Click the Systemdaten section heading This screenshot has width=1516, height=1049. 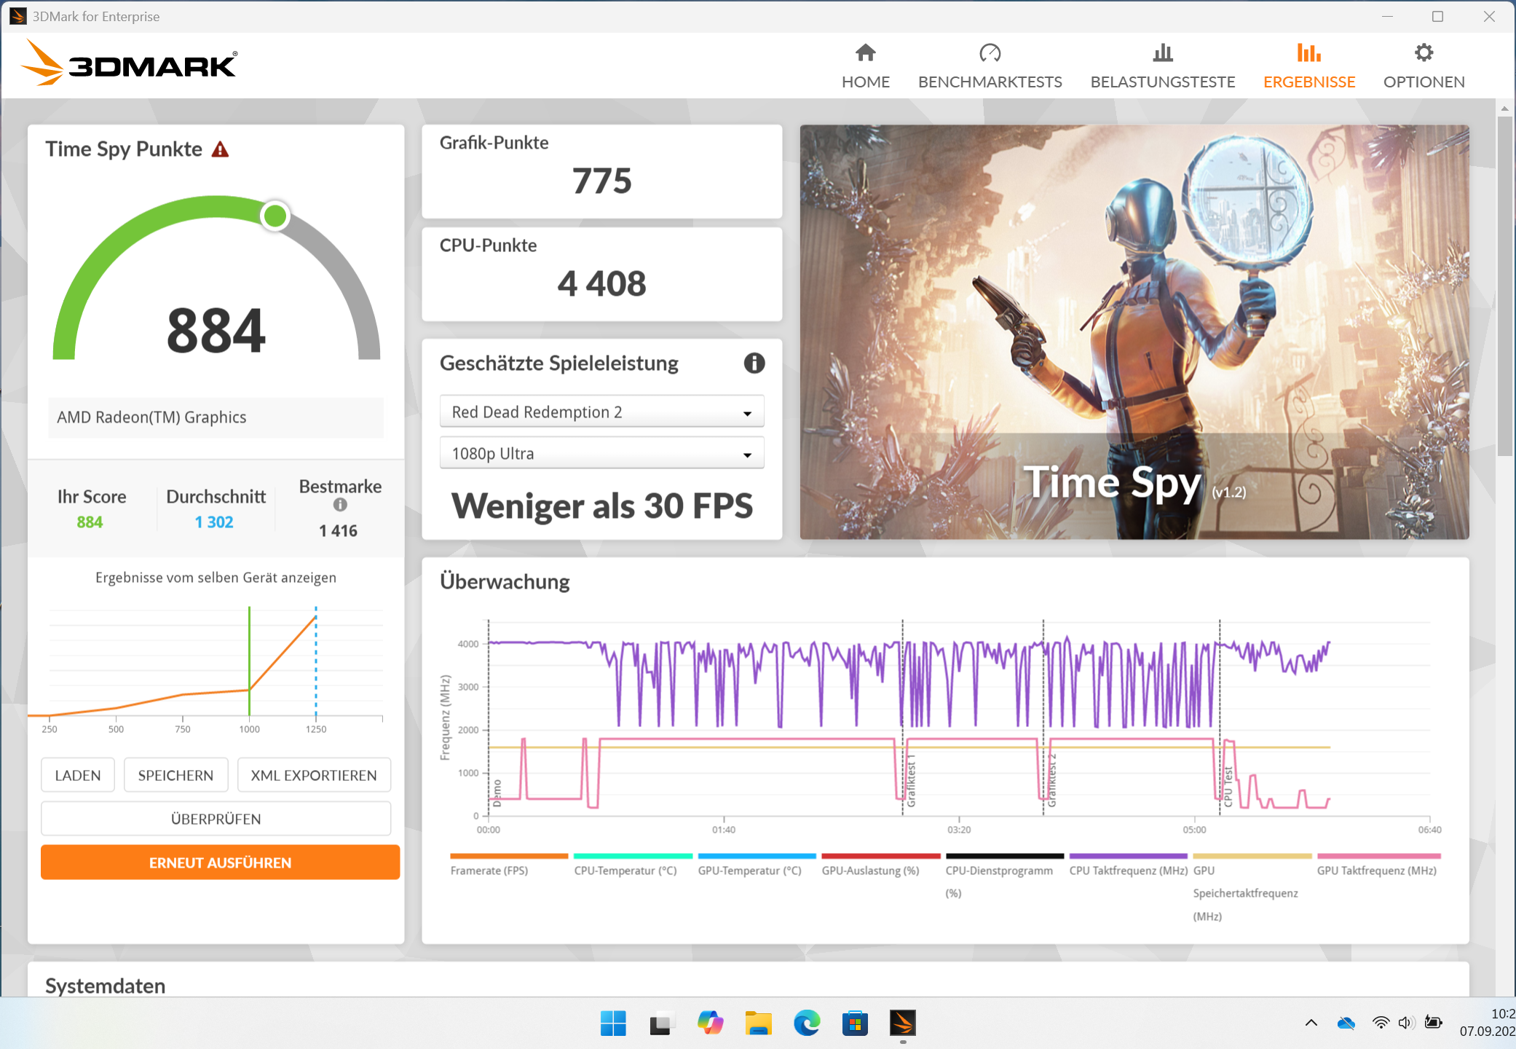(105, 986)
